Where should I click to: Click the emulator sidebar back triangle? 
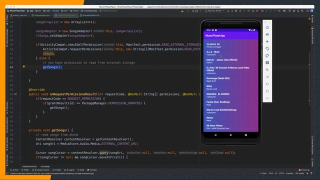[267, 77]
